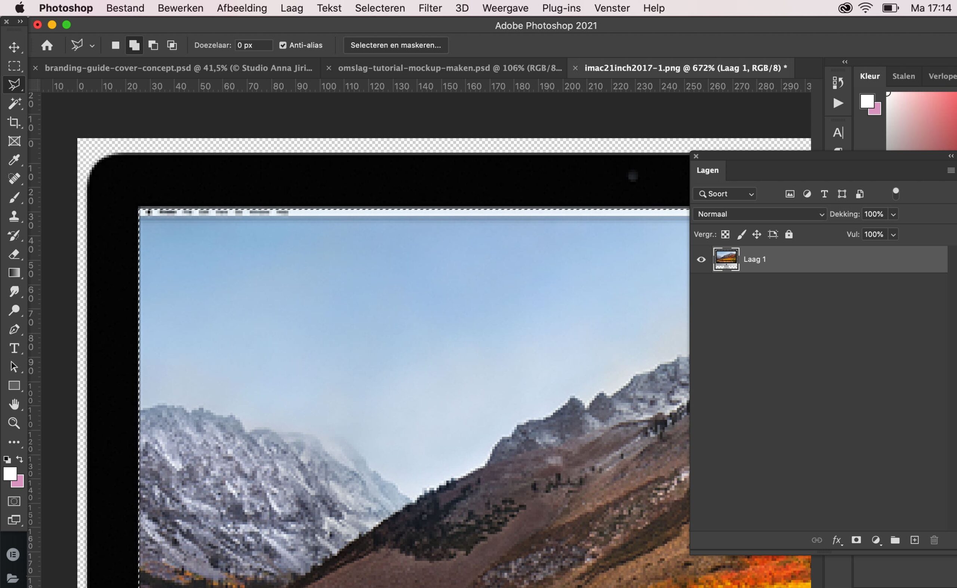Select the Eraser tool
The width and height of the screenshot is (957, 588).
click(14, 254)
